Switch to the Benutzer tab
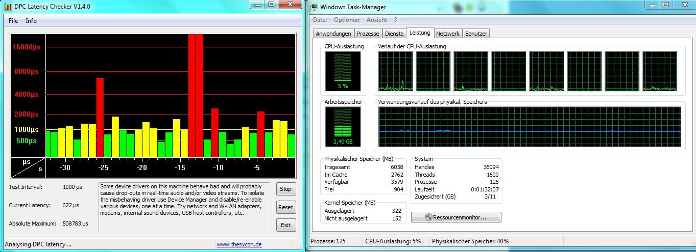 click(476, 34)
